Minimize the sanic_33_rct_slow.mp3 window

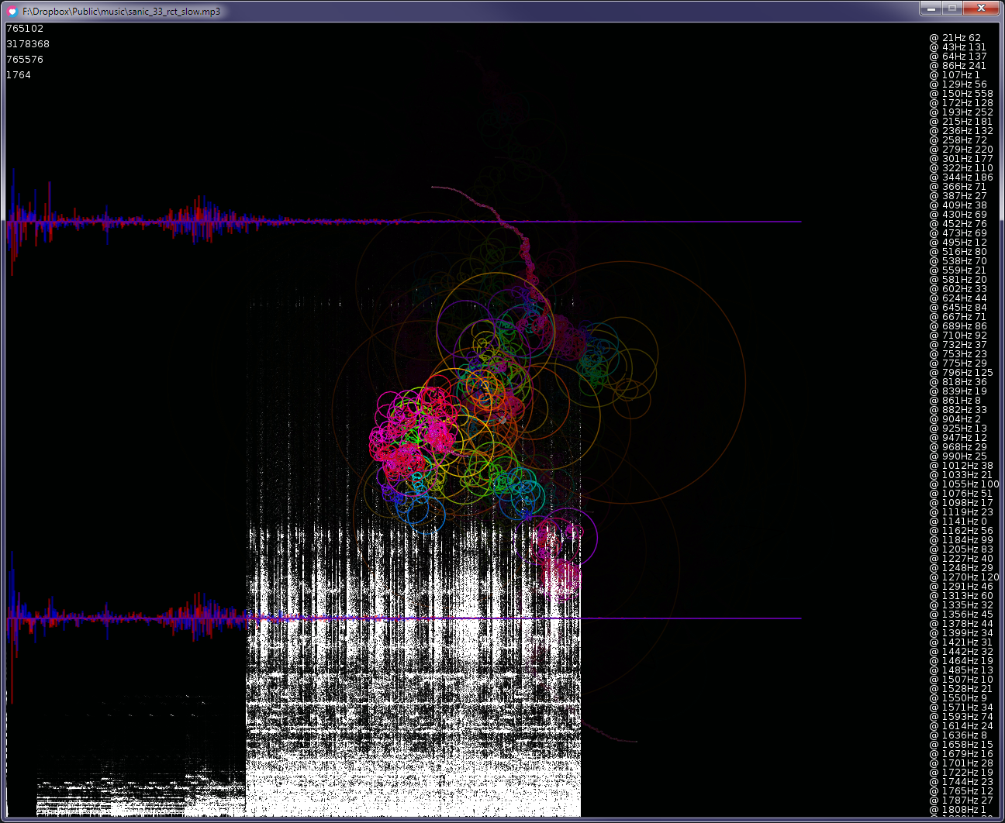pyautogui.click(x=930, y=8)
